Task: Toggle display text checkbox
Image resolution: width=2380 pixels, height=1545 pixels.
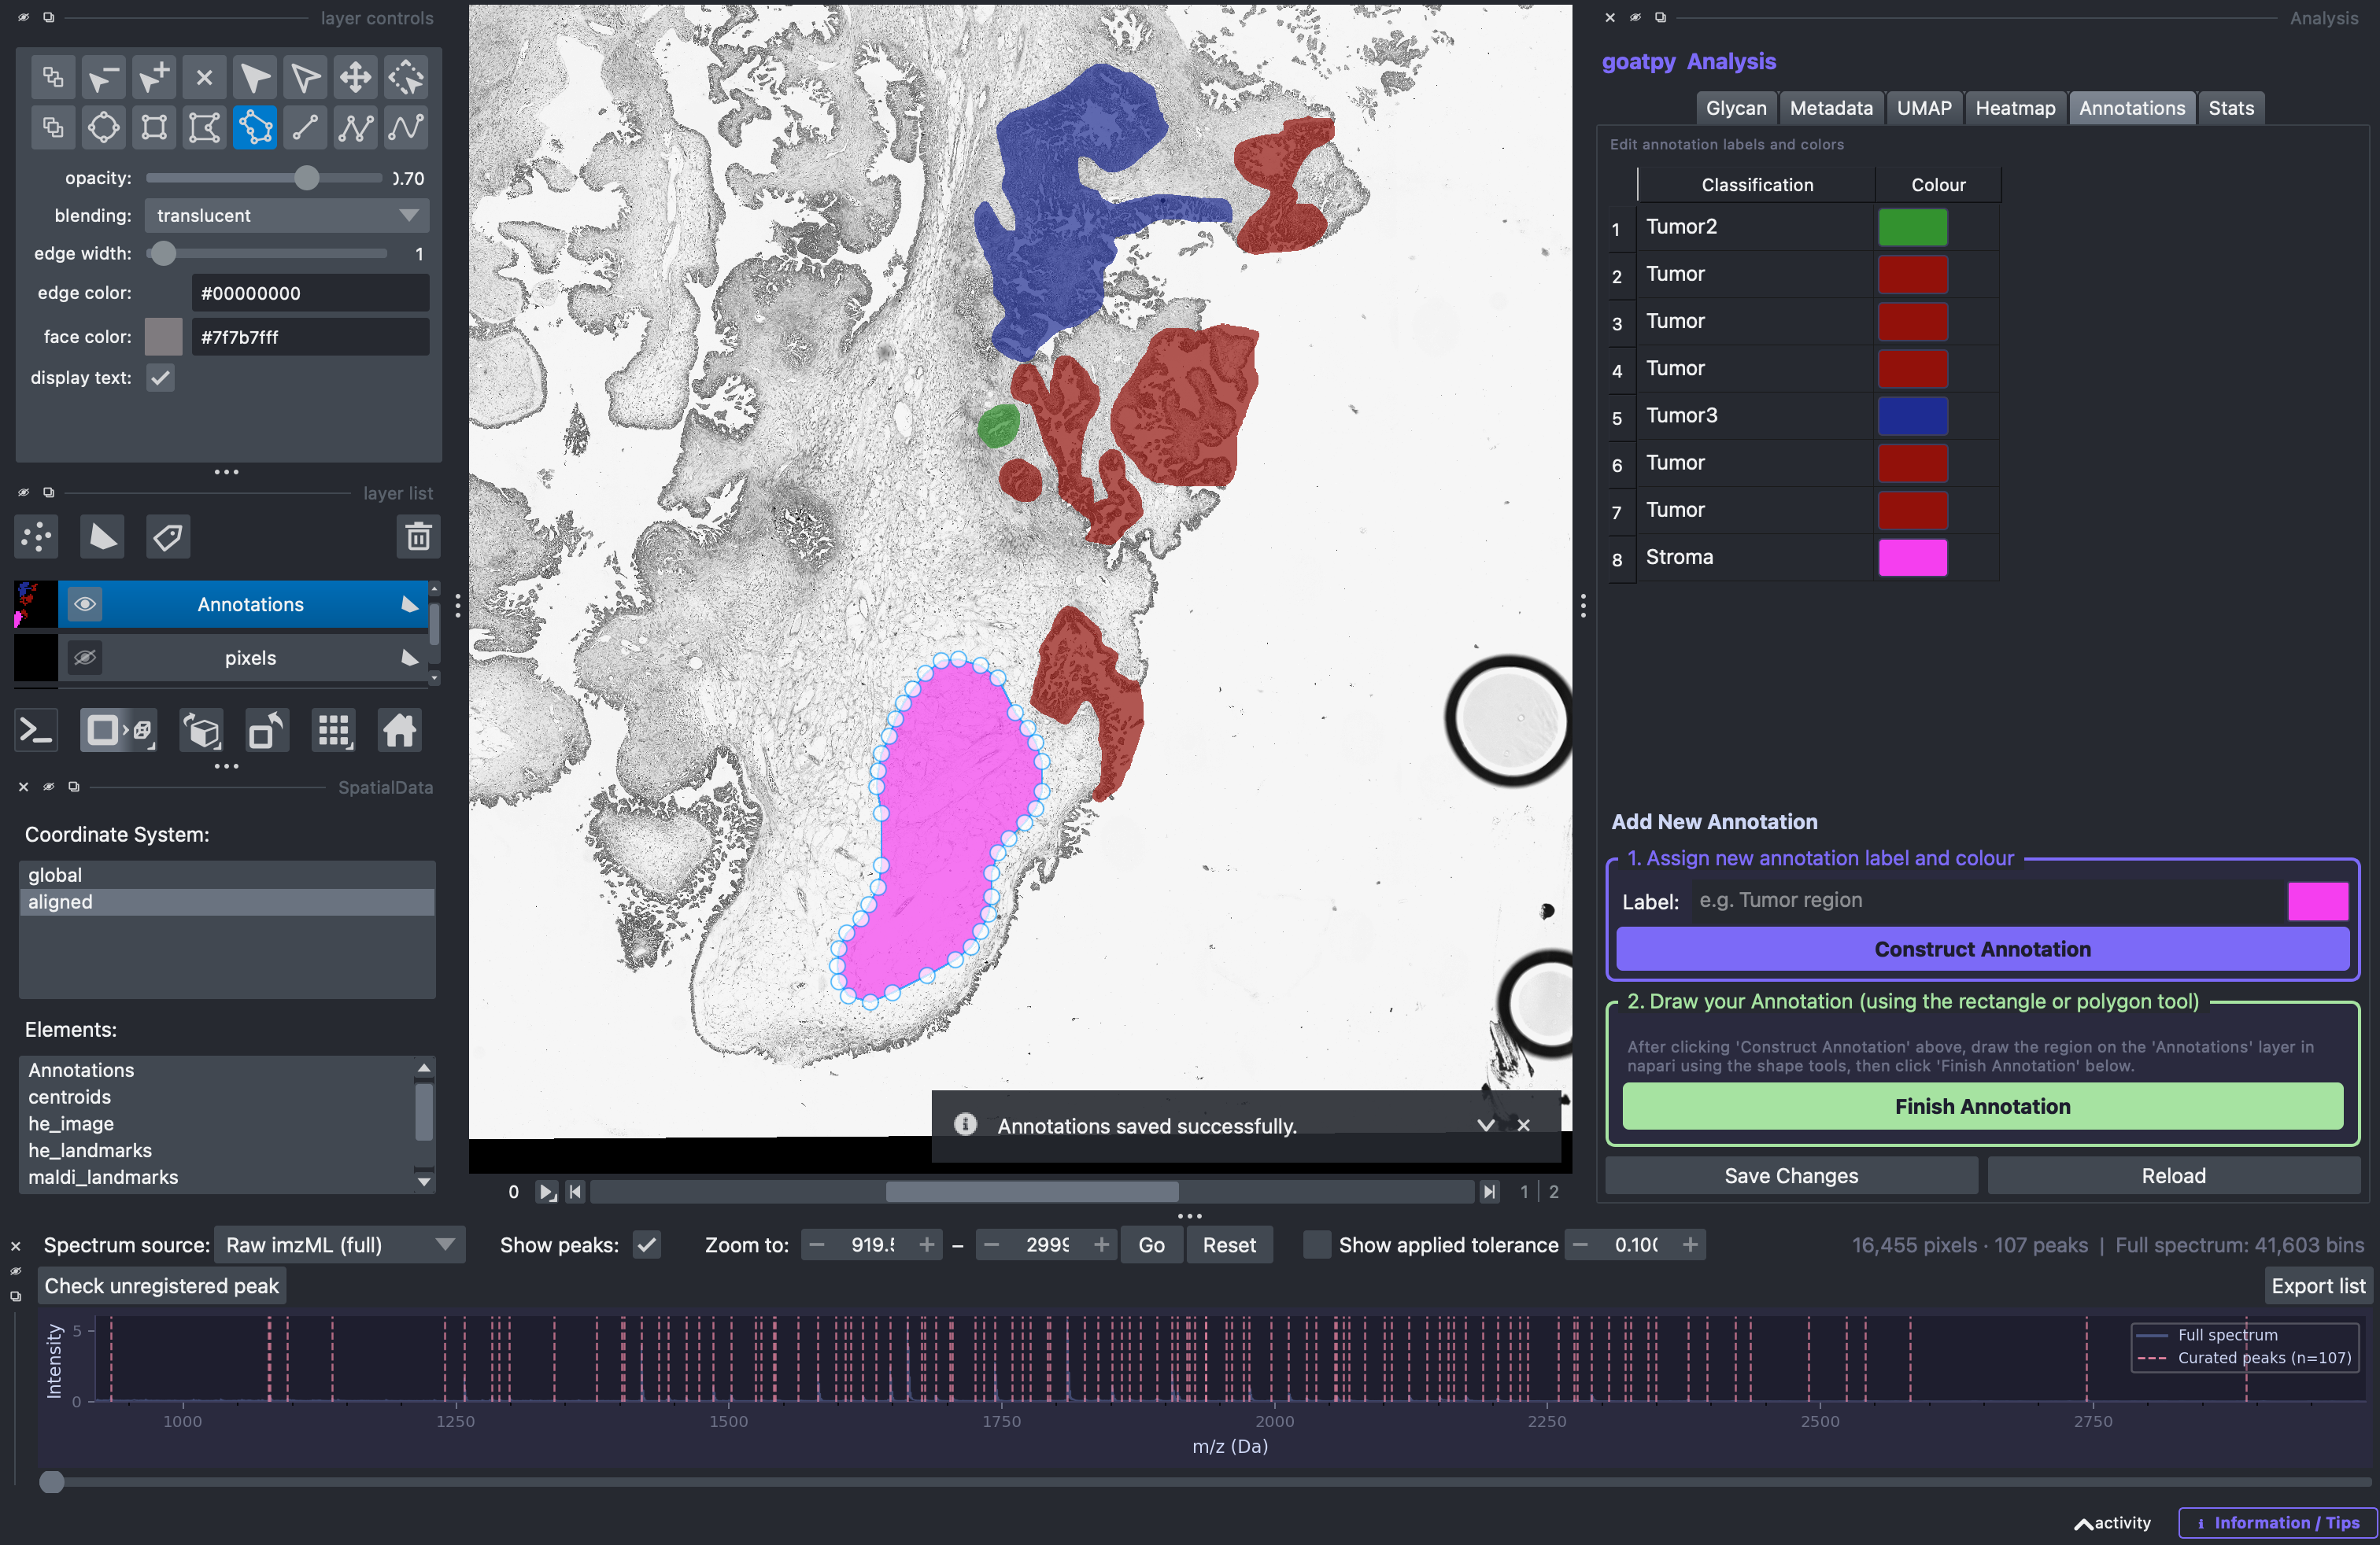Action: [x=160, y=378]
